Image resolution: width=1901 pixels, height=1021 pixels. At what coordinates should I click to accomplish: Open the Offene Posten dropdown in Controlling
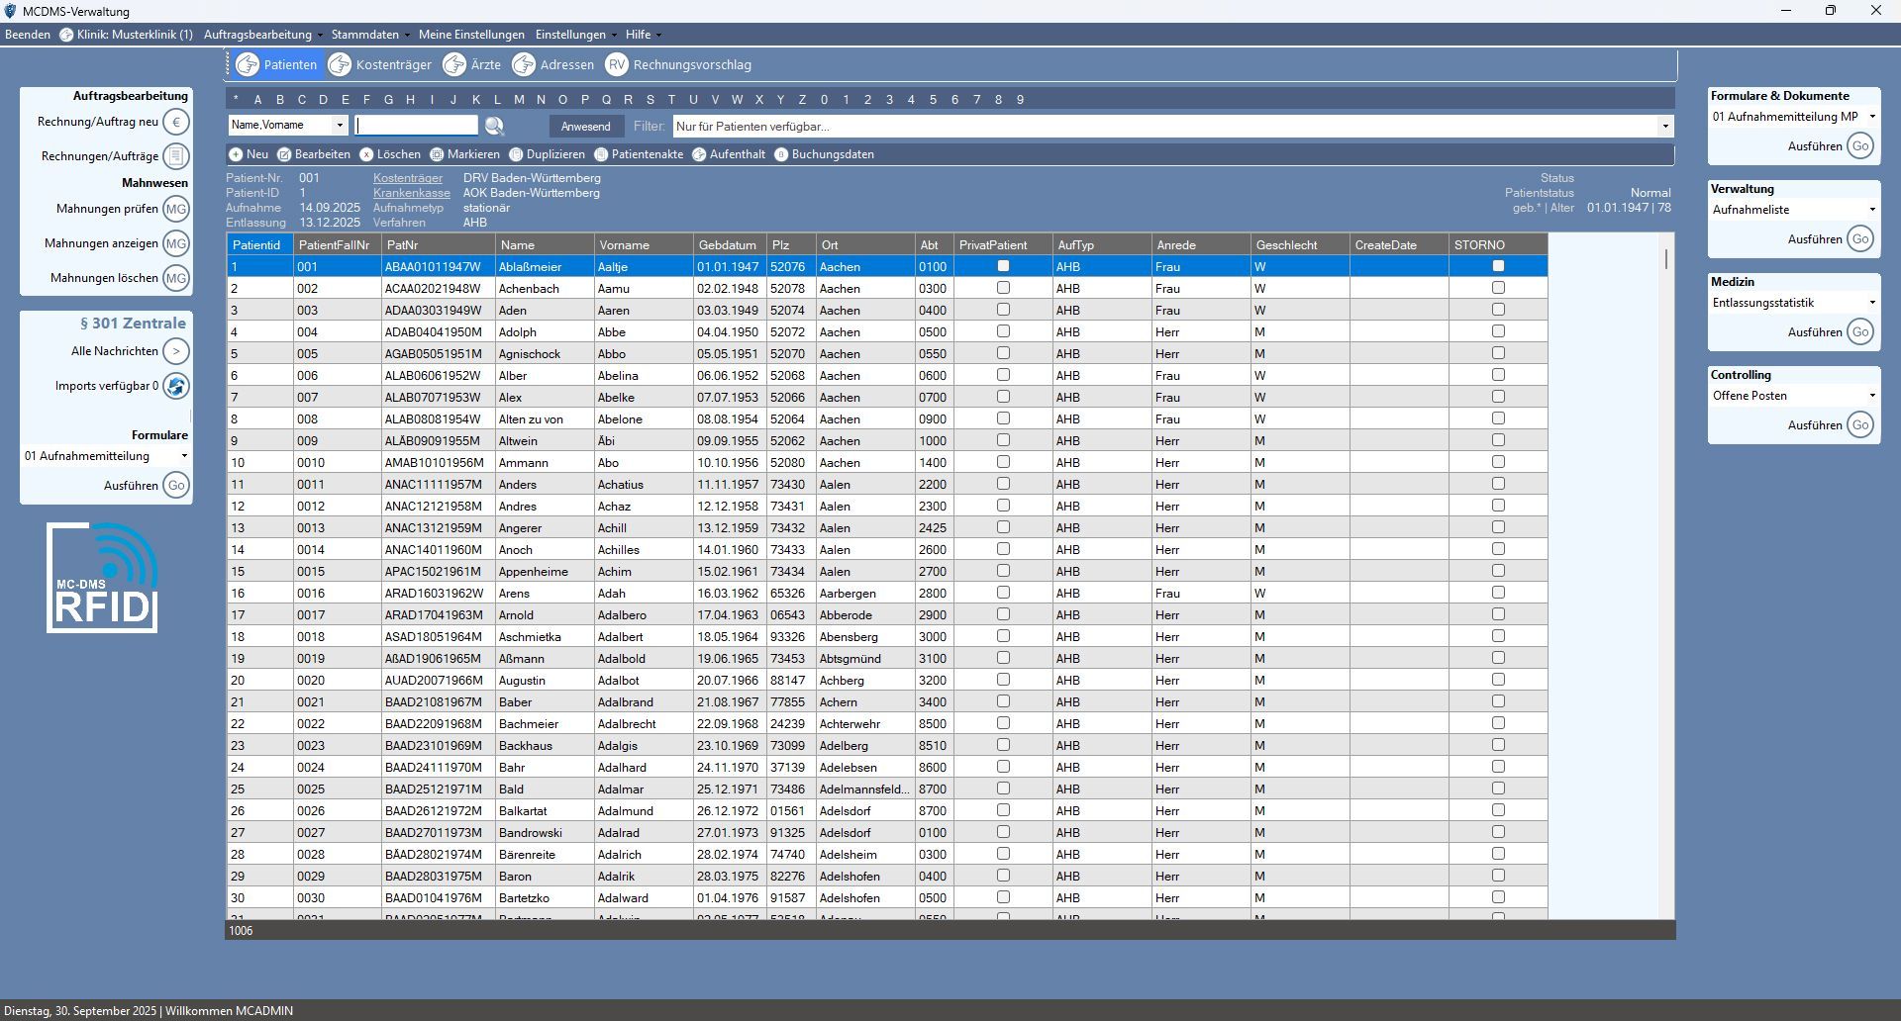click(x=1871, y=396)
